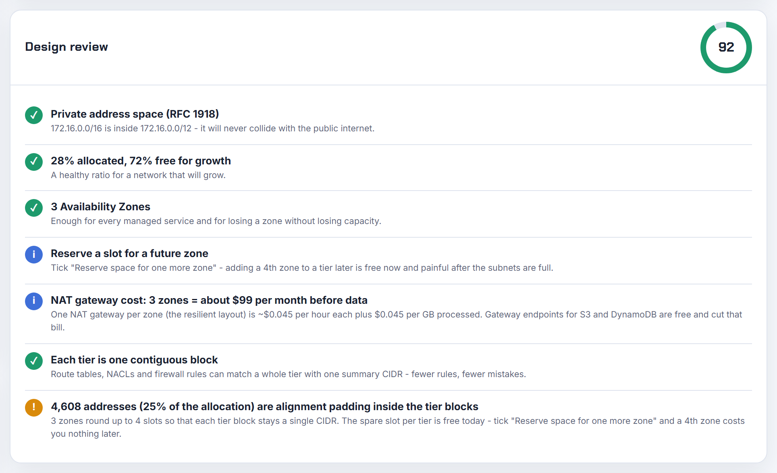Click the Route tables, NACLs description line

tap(288, 374)
